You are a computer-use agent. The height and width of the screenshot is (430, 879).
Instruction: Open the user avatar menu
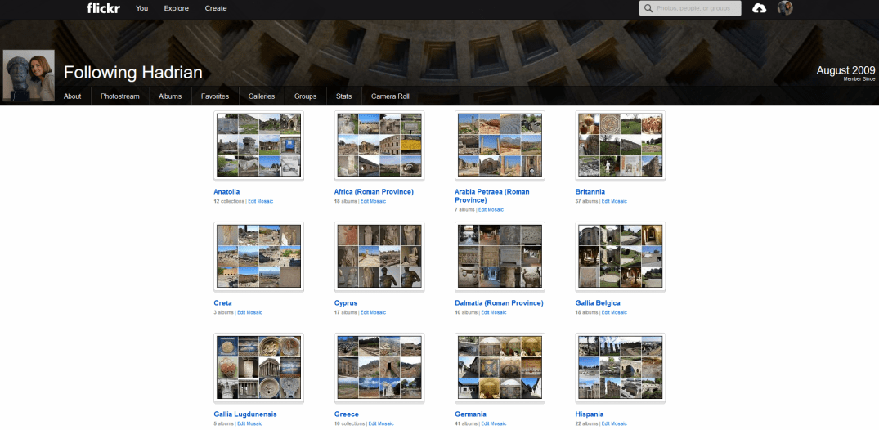(785, 8)
